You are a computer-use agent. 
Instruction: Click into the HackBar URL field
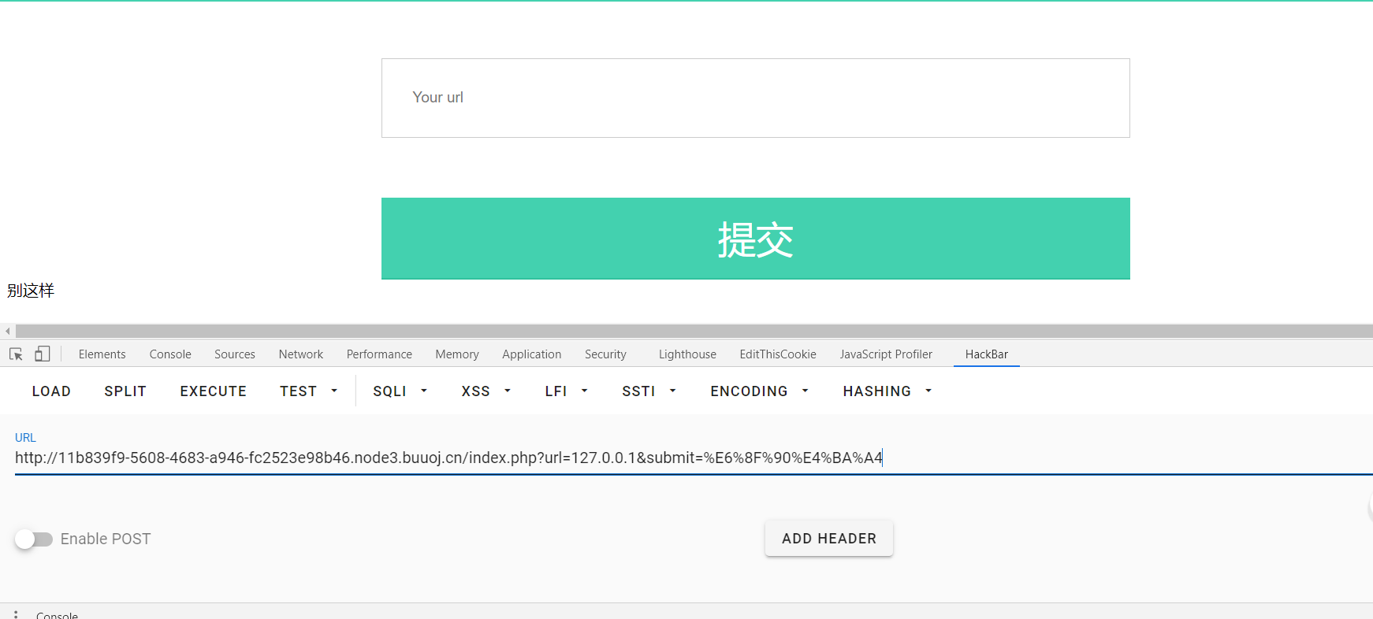click(x=694, y=458)
